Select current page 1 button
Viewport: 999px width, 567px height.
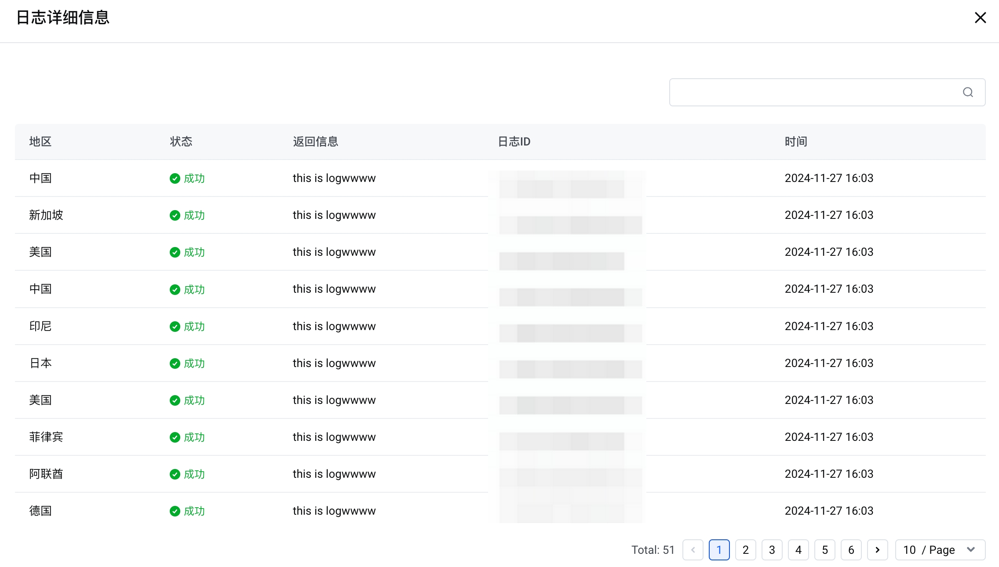tap(719, 550)
